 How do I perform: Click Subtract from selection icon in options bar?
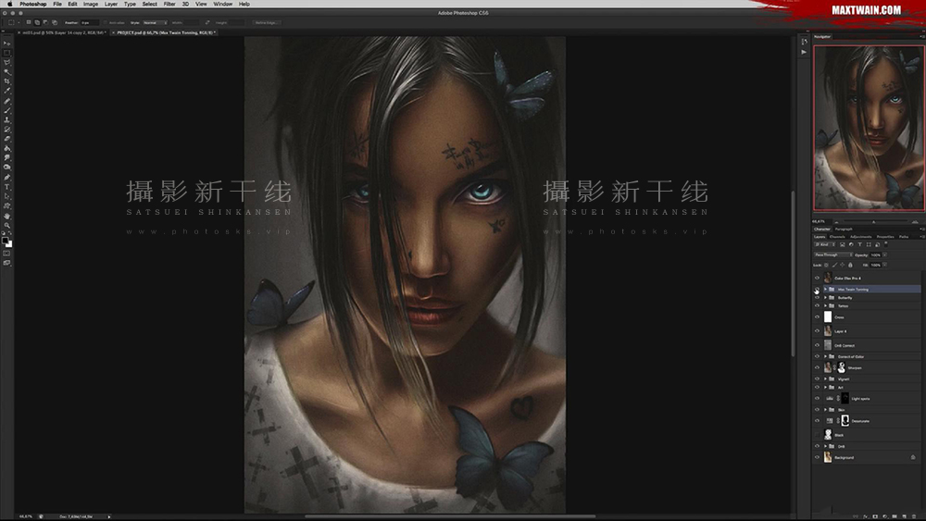[45, 22]
